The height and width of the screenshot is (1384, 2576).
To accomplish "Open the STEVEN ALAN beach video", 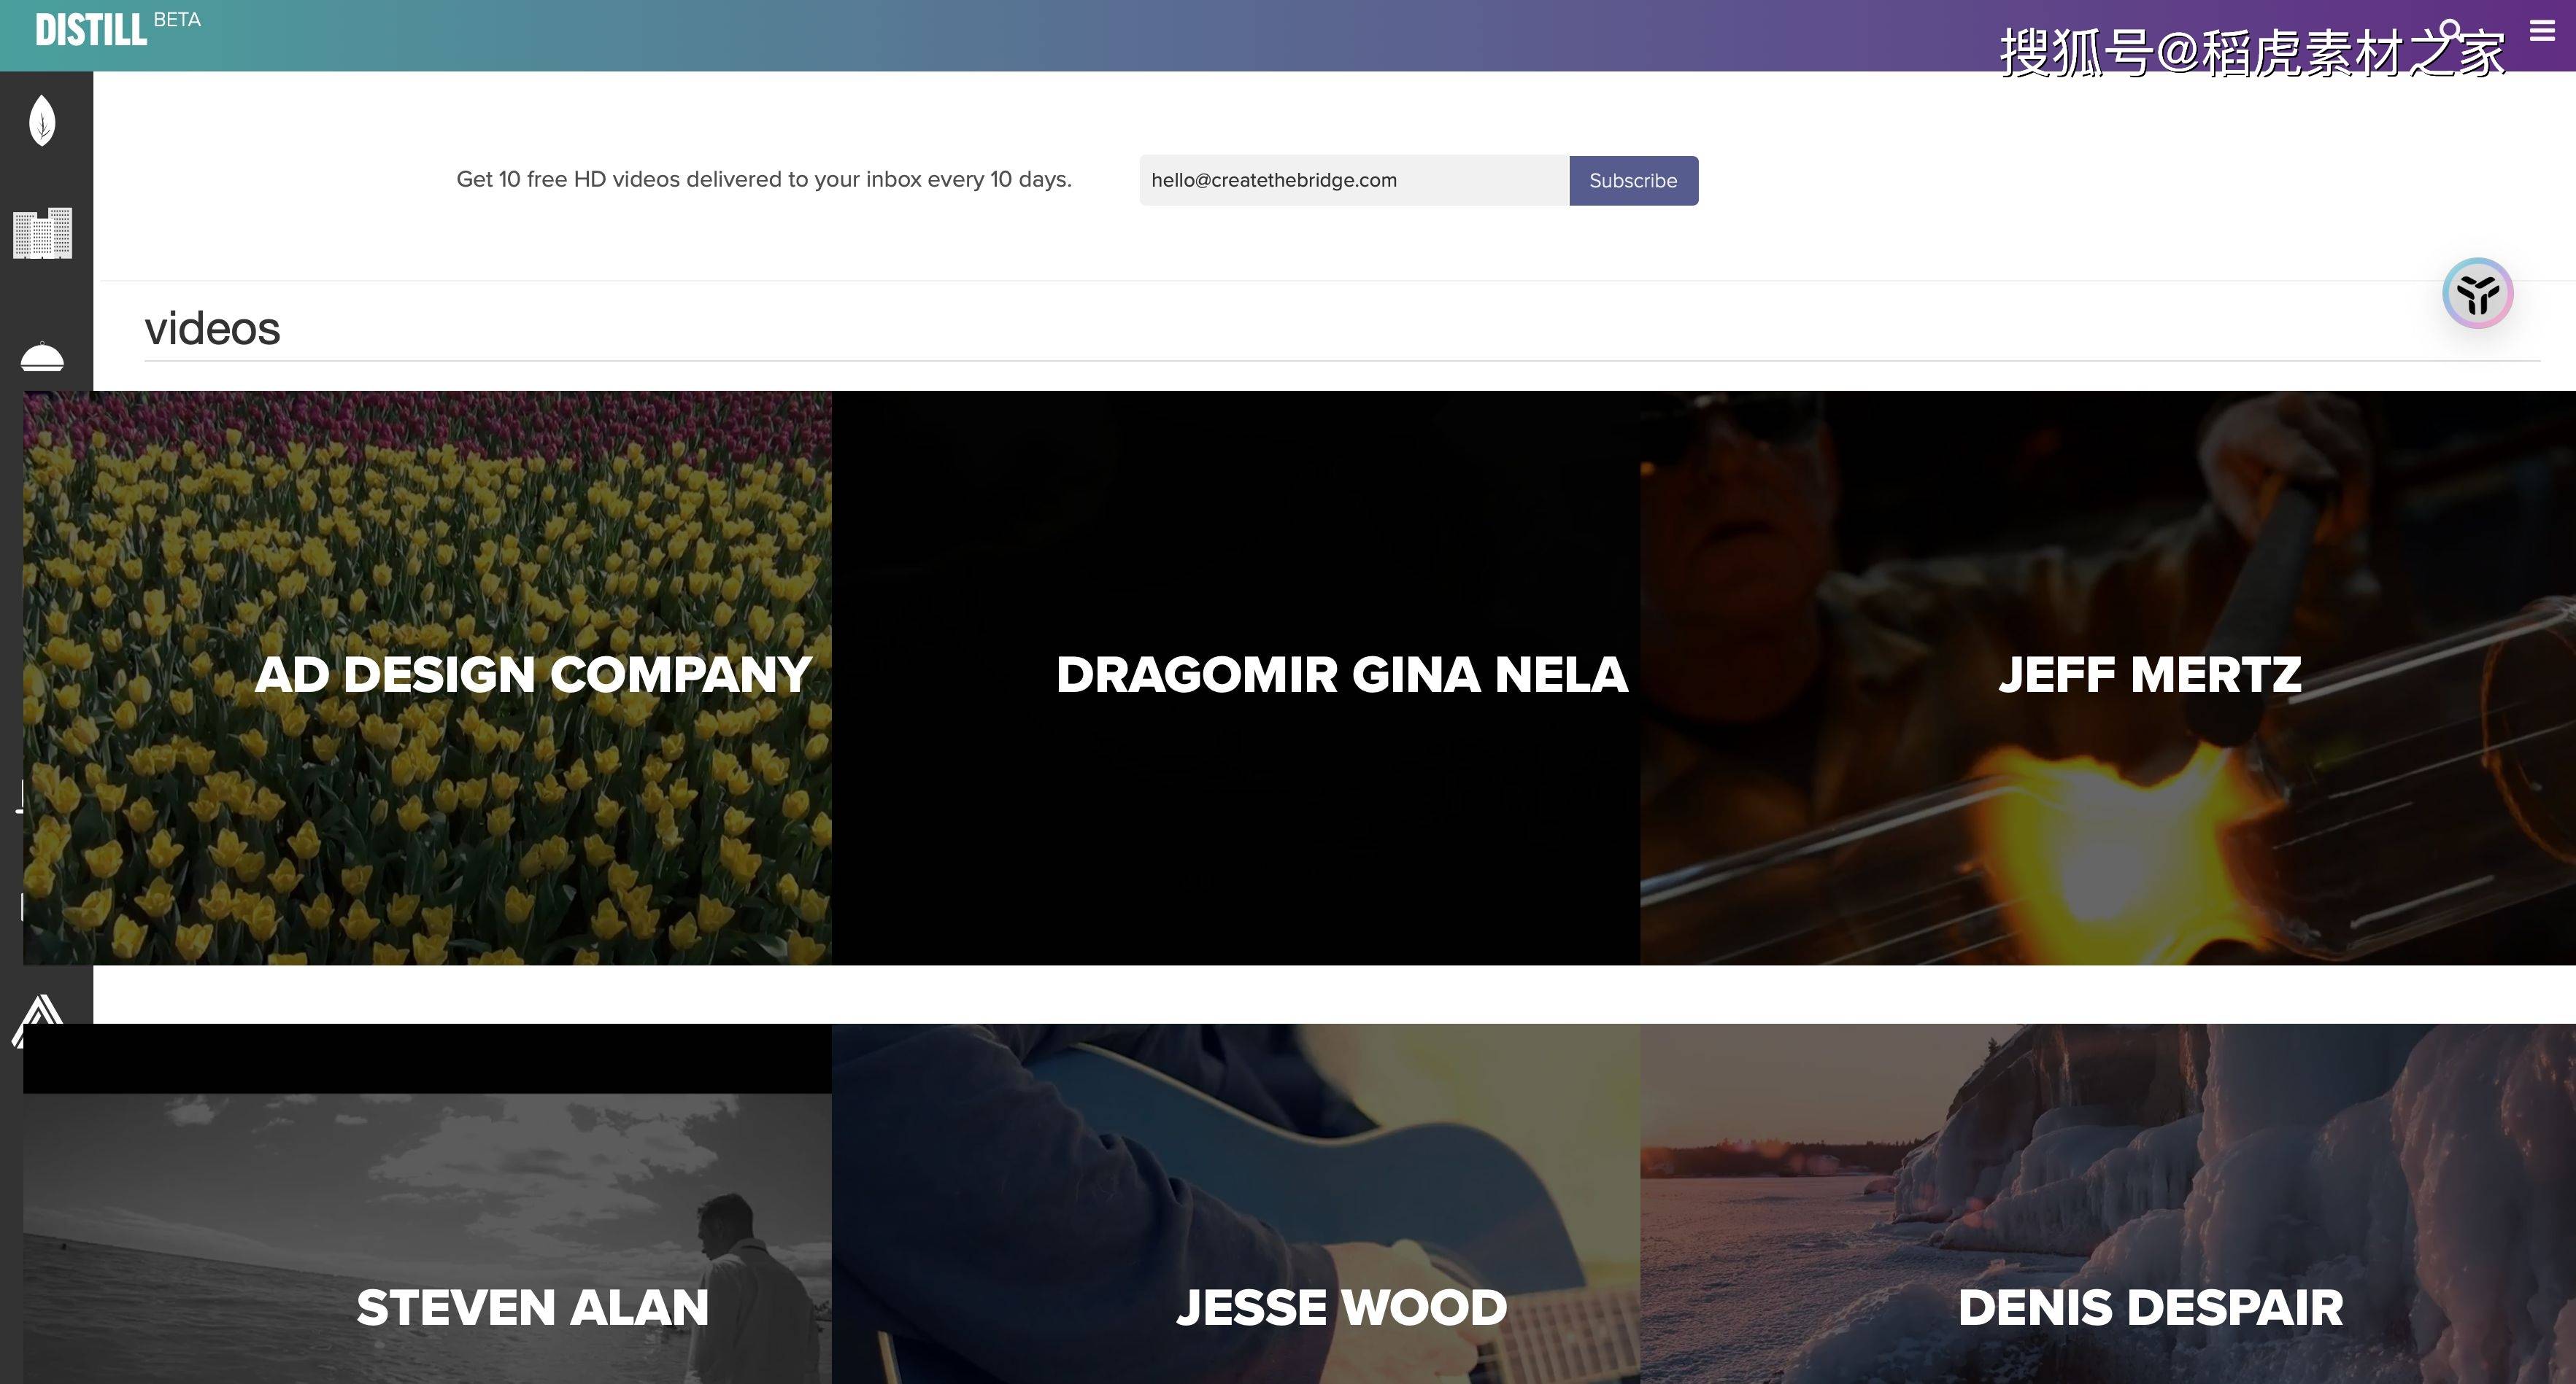I will pos(427,1203).
